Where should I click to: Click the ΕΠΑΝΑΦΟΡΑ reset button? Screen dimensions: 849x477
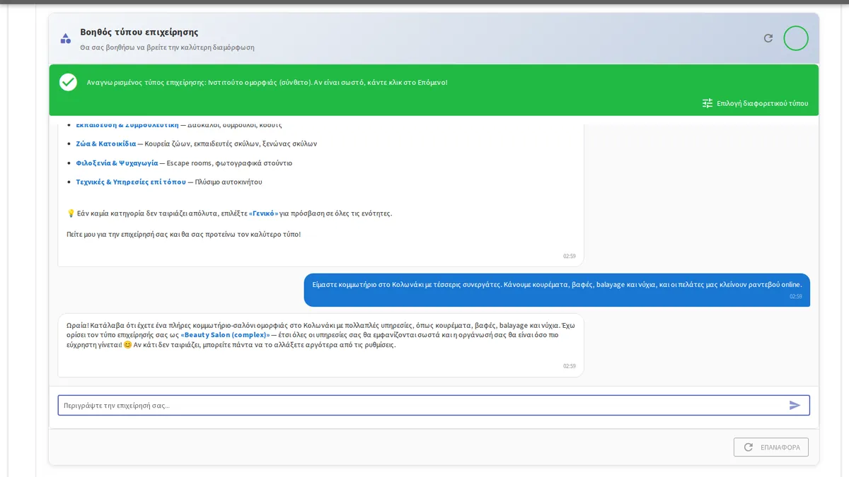[x=771, y=447]
